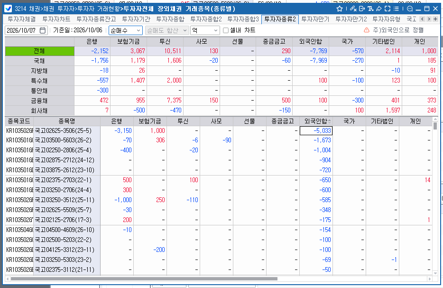443x288 pixels.
Task: Select the 국고03500-5603(26-2) row name
Action: click(x=67, y=140)
